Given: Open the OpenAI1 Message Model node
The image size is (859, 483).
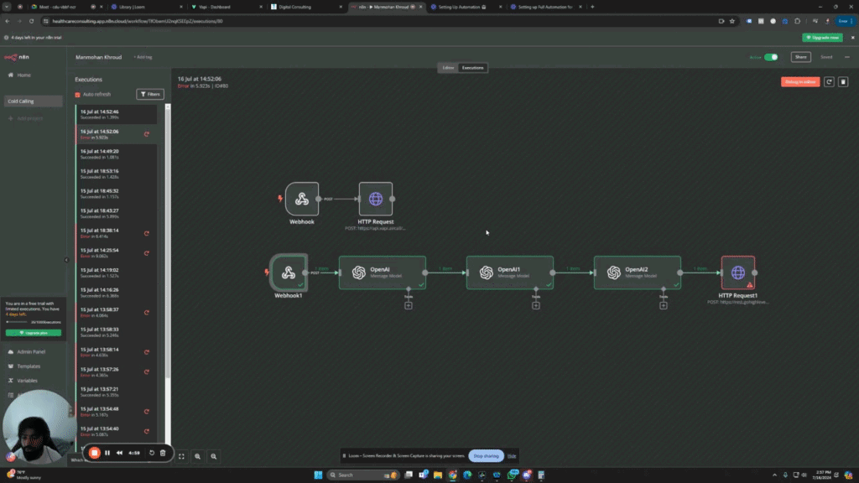Looking at the screenshot, I should (510, 273).
